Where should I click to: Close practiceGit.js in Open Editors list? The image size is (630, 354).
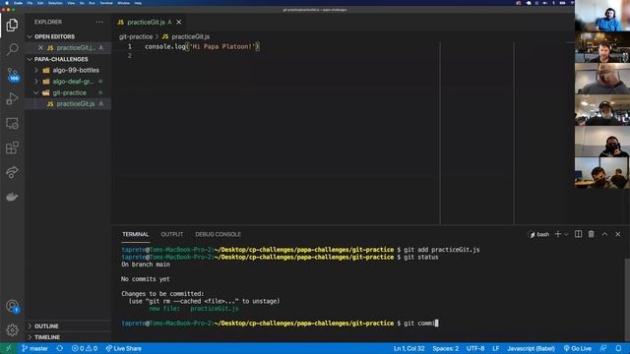pyautogui.click(x=40, y=48)
